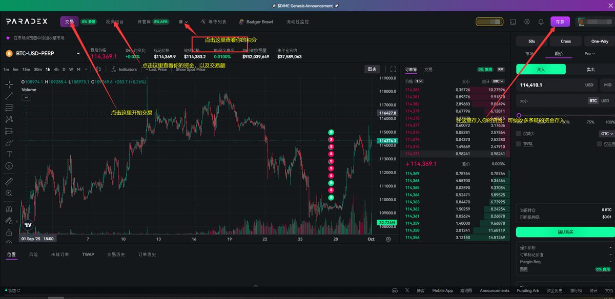Select the 4h chart timeframe
Image resolution: width=615 pixels, height=299 pixels.
(x=56, y=69)
